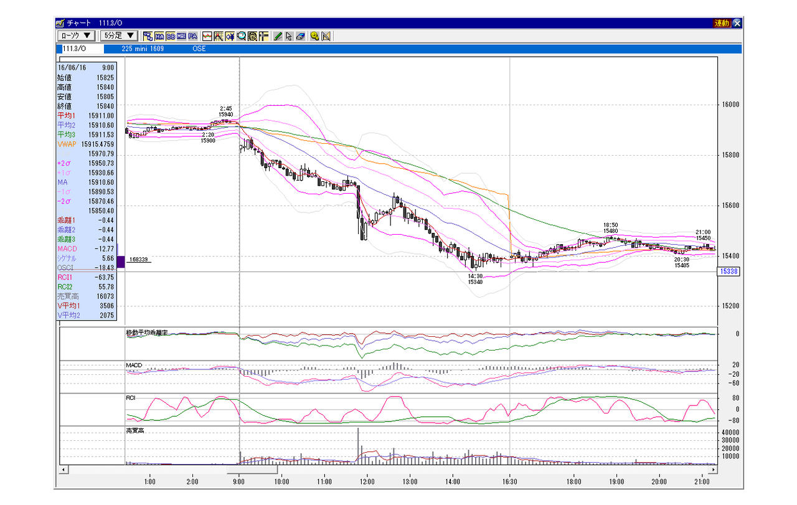Select the arrow pointer tool
The width and height of the screenshot is (797, 505).
click(x=289, y=36)
